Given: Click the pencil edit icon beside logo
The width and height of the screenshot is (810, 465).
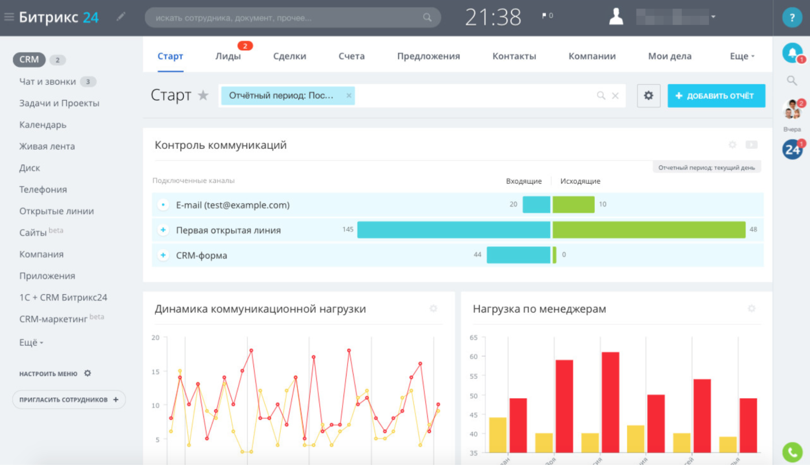Looking at the screenshot, I should coord(121,17).
